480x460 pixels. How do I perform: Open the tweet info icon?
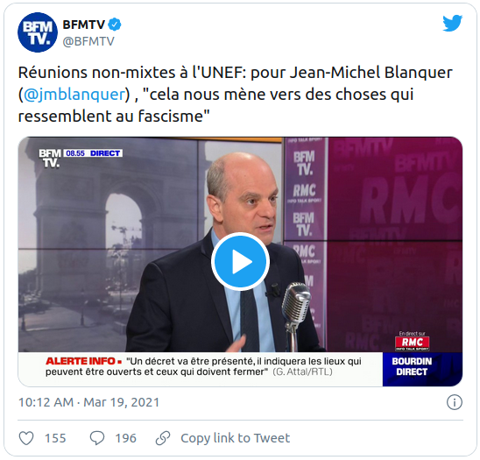click(455, 402)
